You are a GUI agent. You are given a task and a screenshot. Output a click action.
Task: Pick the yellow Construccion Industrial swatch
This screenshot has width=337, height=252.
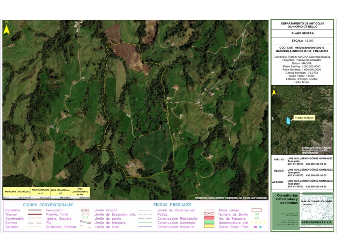[x=209, y=226]
